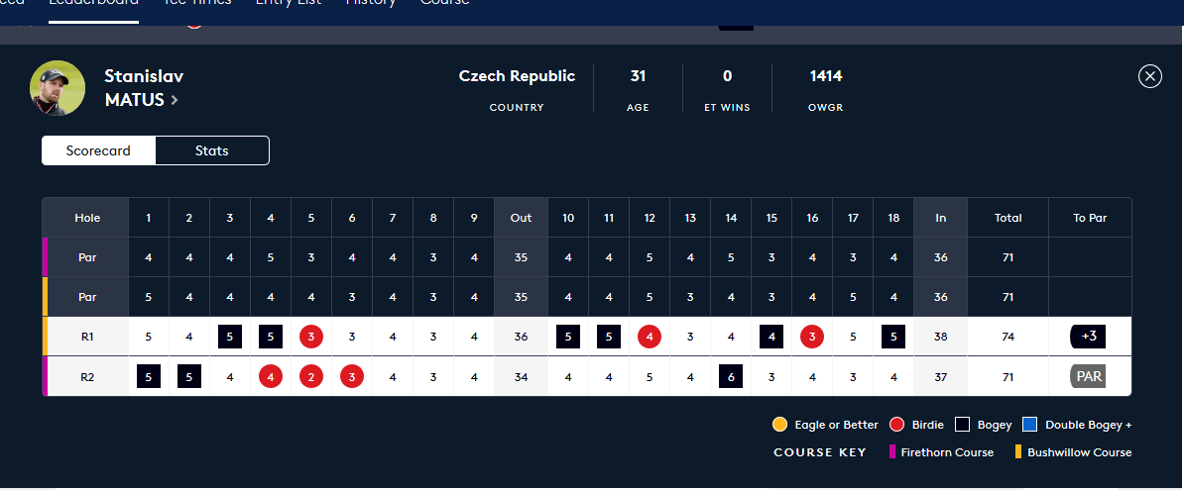Click the R2 bogey square on hole 14

pos(731,376)
